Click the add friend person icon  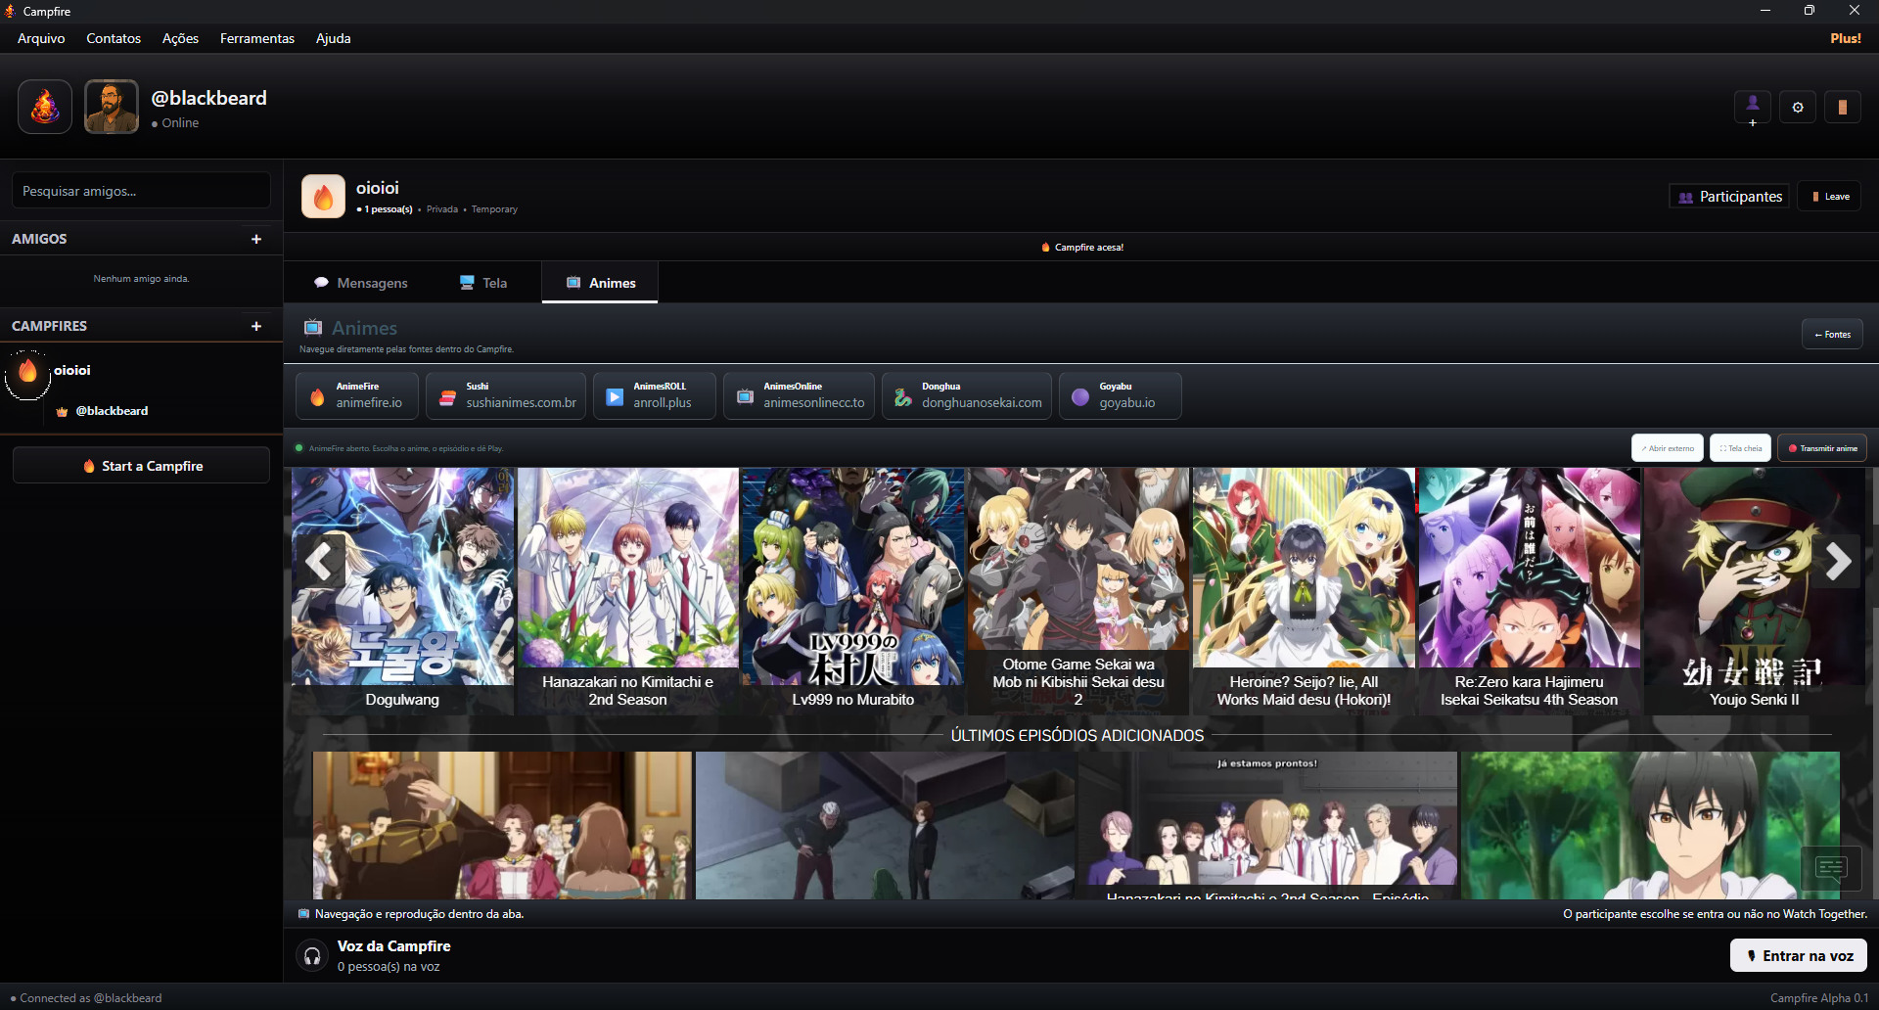[x=1753, y=107]
